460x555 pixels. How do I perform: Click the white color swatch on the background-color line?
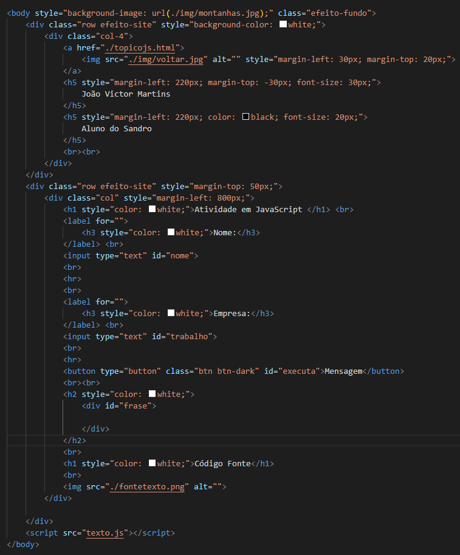click(283, 24)
